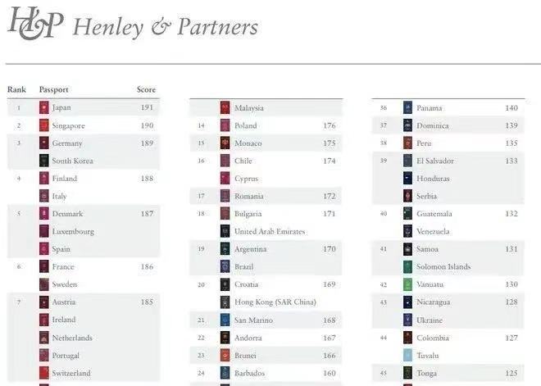
Task: Click the Malaysia passport icon
Action: coord(225,107)
